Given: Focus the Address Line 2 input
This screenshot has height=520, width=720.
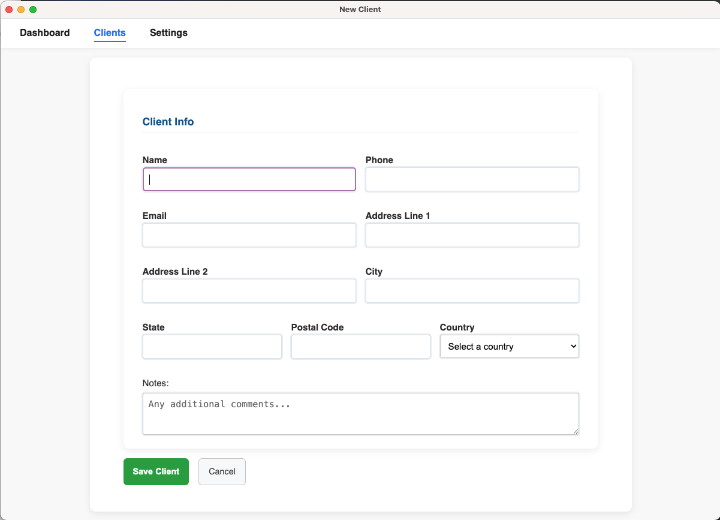Looking at the screenshot, I should coord(249,291).
